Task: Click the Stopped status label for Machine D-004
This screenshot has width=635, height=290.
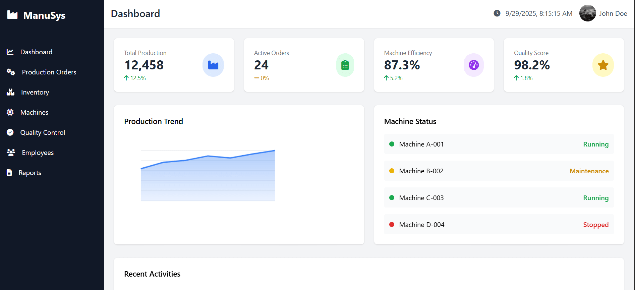Action: 595,225
